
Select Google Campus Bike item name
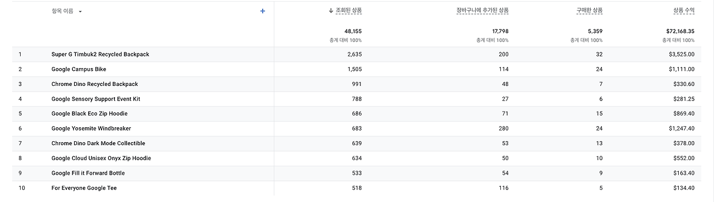pos(79,69)
